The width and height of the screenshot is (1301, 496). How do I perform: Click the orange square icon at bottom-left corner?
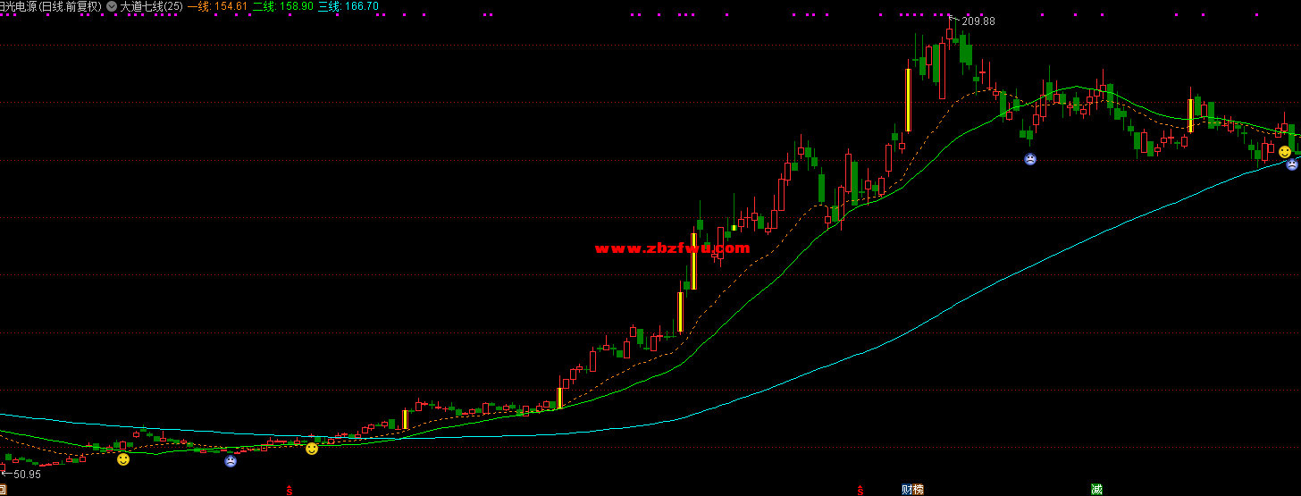click(x=3, y=487)
